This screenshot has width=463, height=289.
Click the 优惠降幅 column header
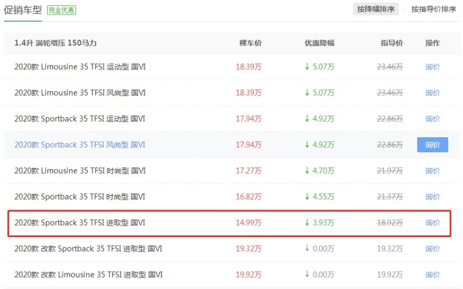click(x=320, y=43)
